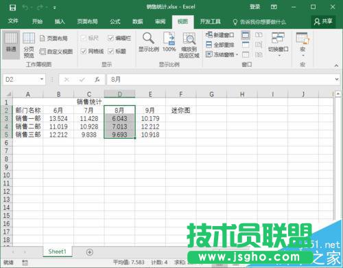Click the 登录 sign-in link
This screenshot has height=268, width=343.
[255, 7]
